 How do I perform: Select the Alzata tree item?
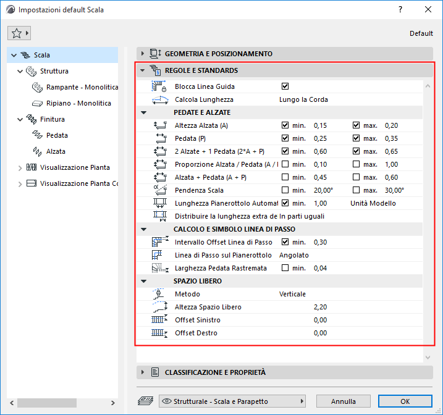[56, 151]
